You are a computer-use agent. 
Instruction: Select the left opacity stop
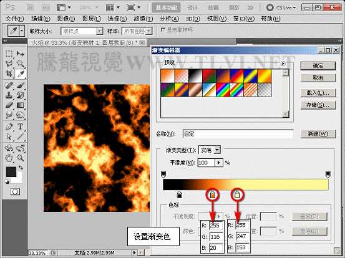pyautogui.click(x=163, y=174)
